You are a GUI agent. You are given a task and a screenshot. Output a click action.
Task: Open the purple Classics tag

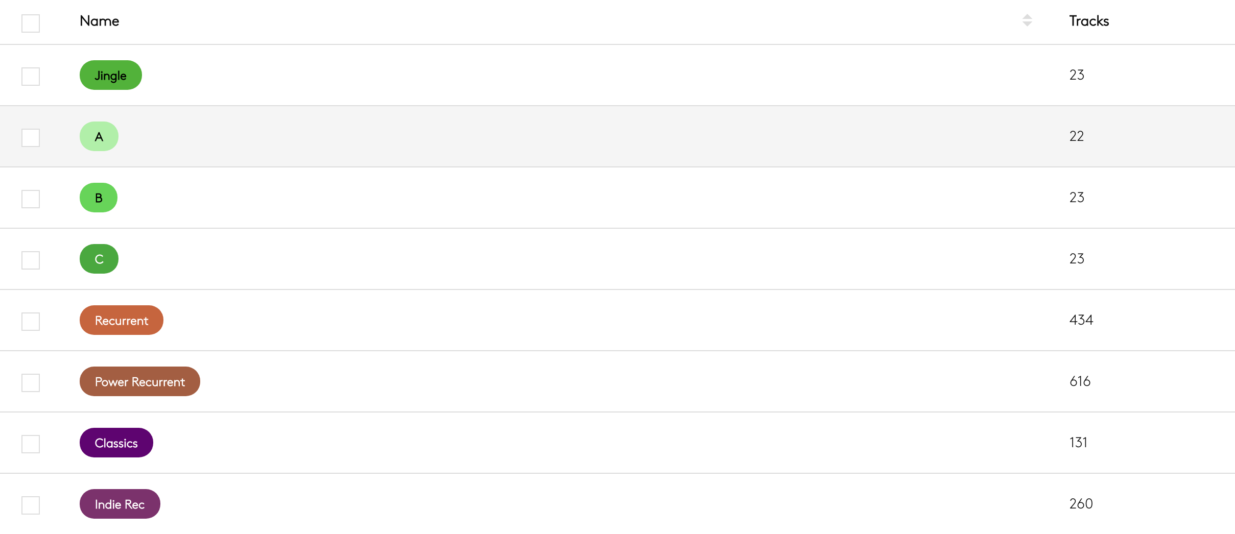(116, 443)
